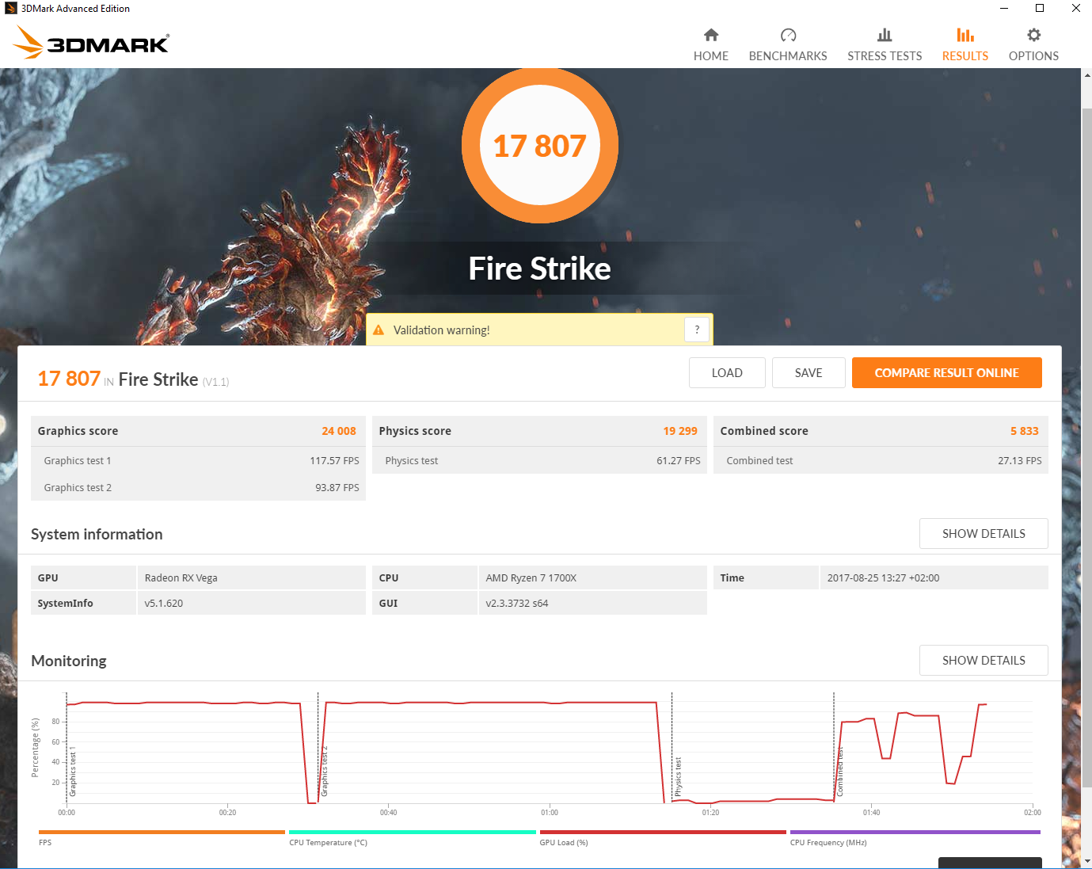Click scrollbar down arrow

tap(1086, 861)
